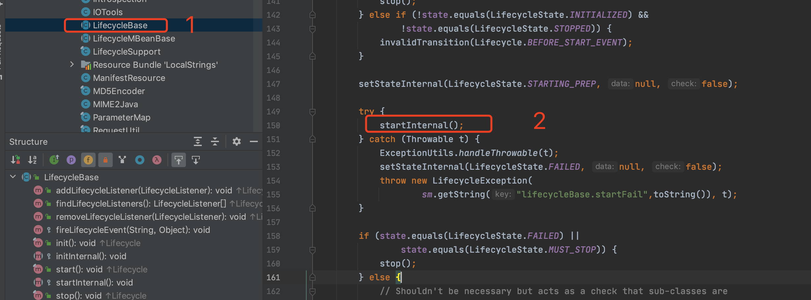Viewport: 811px width, 300px height.
Task: Open Structure panel settings gear
Action: [x=237, y=142]
